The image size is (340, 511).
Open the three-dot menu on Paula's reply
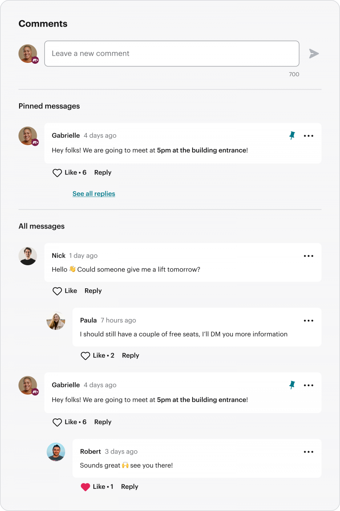pyautogui.click(x=309, y=321)
